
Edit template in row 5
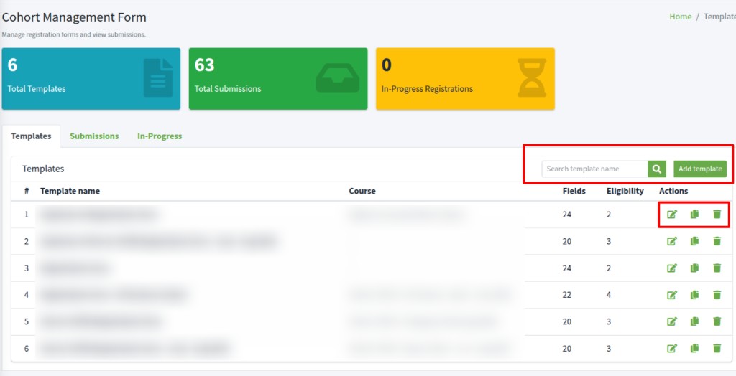[672, 321]
